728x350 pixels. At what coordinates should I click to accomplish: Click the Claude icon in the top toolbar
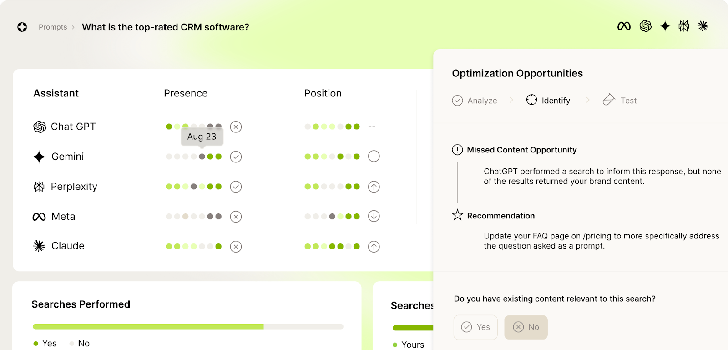point(703,26)
